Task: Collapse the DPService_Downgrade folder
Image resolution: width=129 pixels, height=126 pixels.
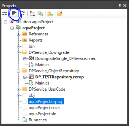Action: tap(18, 53)
